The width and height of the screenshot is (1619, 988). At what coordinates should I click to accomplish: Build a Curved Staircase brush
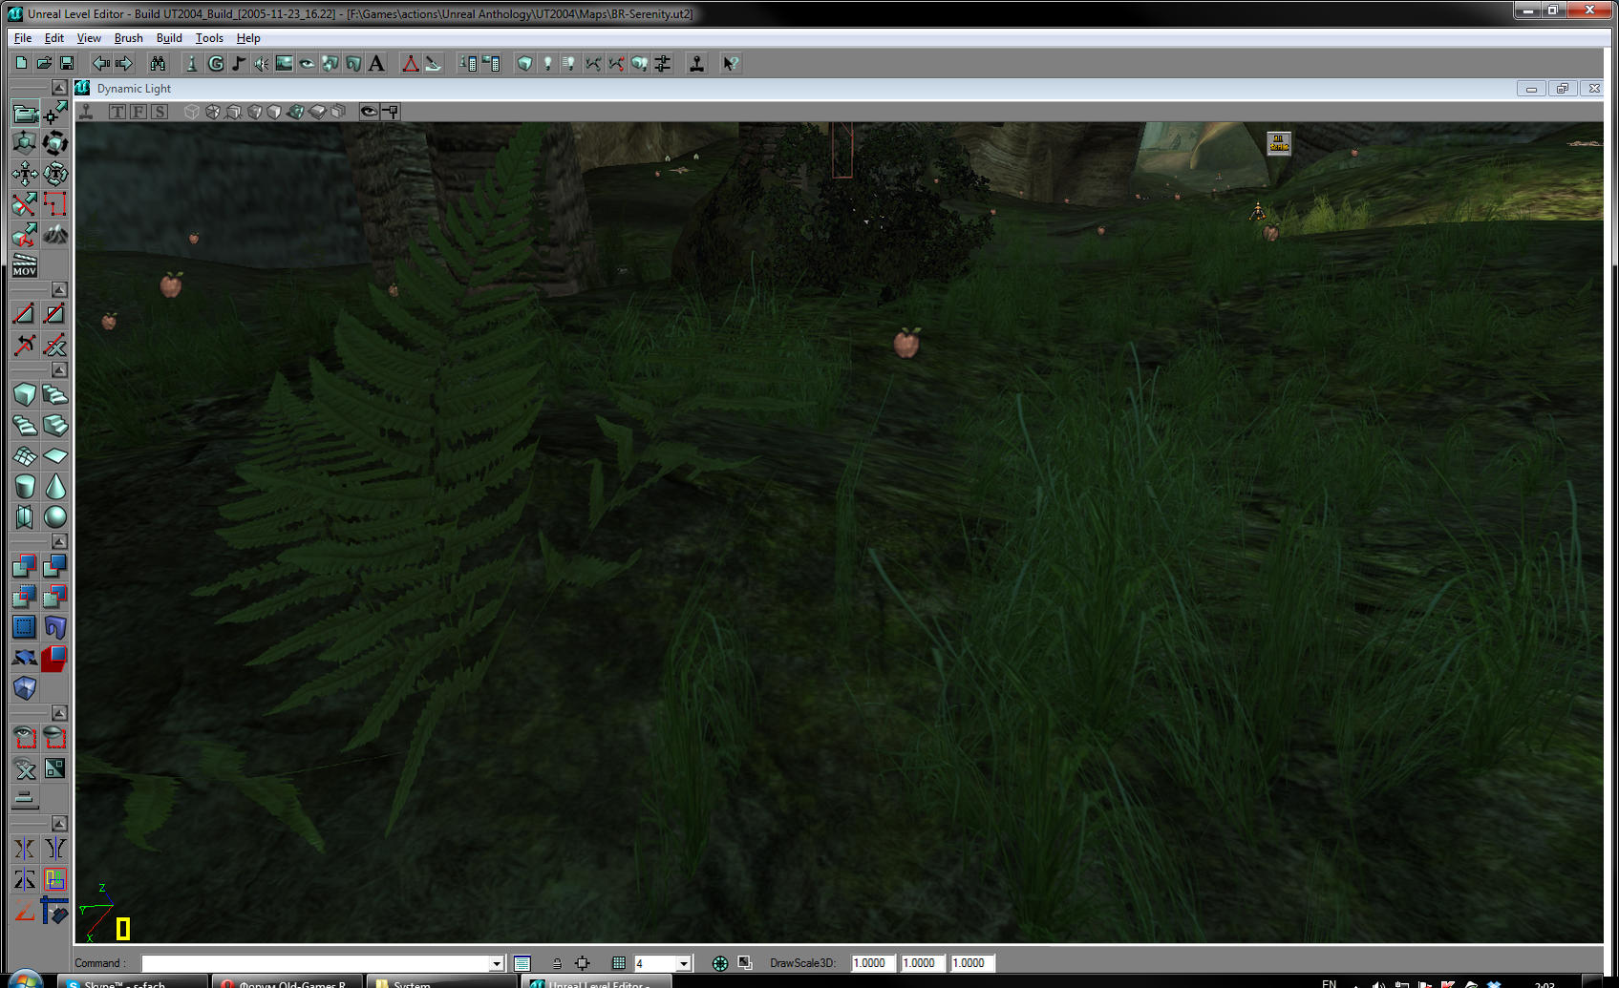pyautogui.click(x=55, y=394)
